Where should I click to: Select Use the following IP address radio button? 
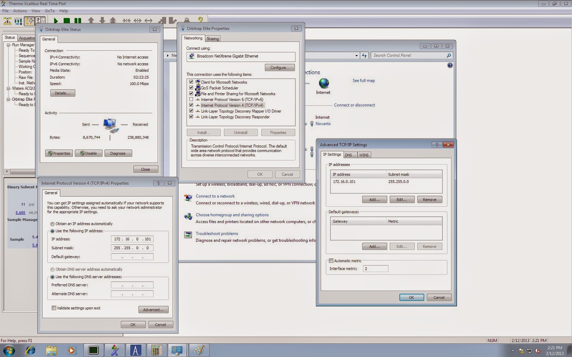(53, 231)
